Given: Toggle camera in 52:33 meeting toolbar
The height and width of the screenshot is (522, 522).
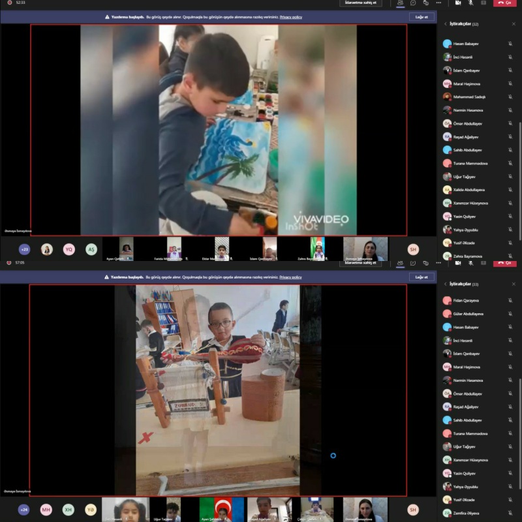Looking at the screenshot, I should point(458,3).
